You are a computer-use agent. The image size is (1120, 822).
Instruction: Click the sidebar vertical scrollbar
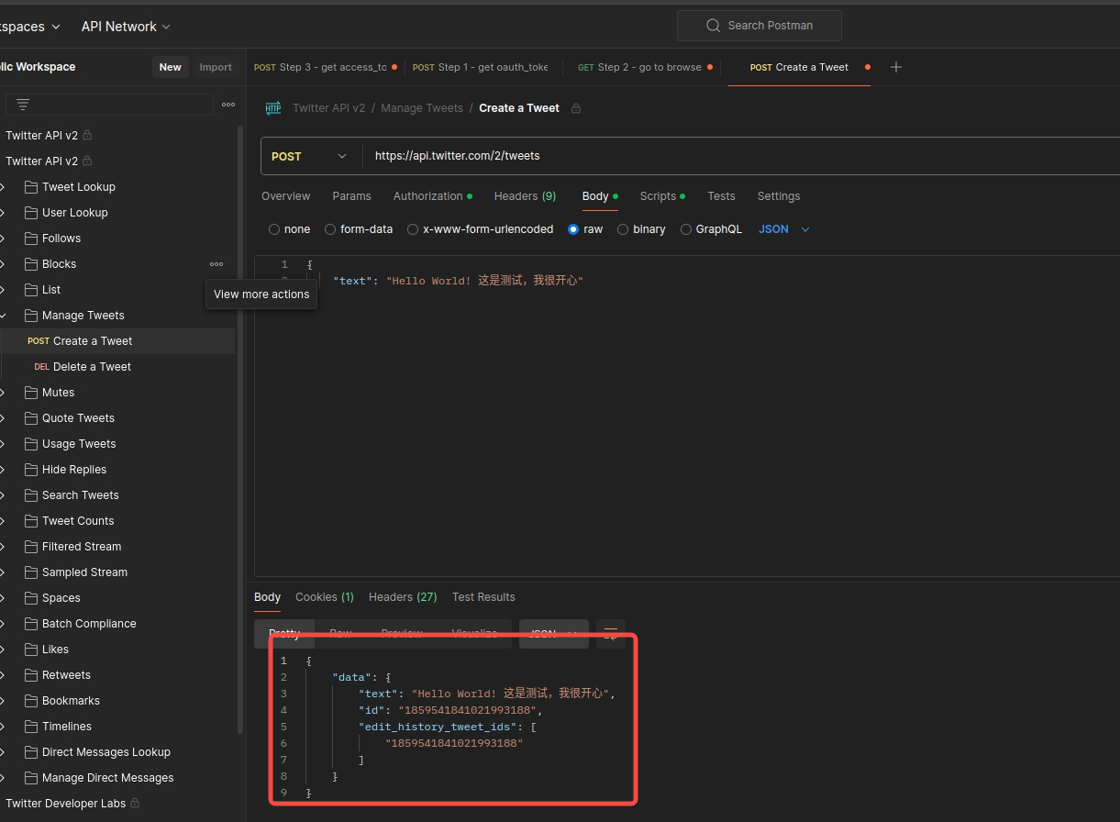coord(240,429)
